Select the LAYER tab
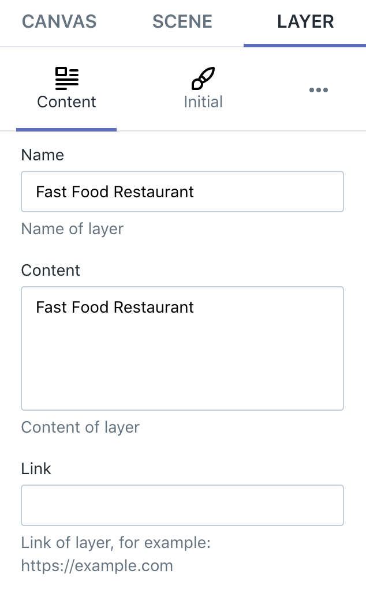366x593 pixels. click(x=304, y=21)
